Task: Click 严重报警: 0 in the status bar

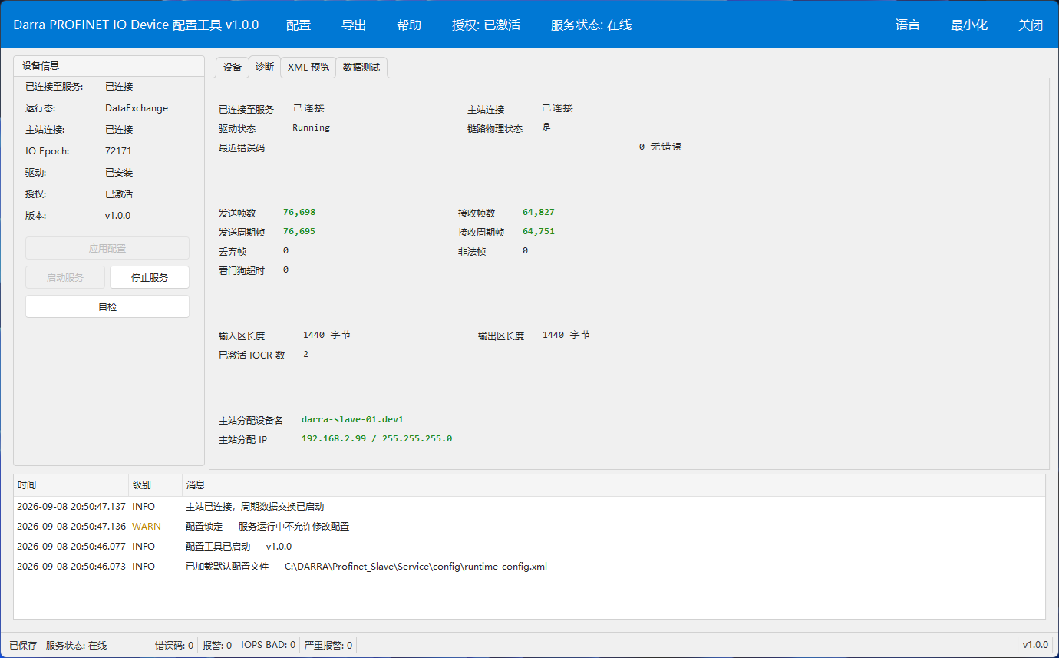Action: tap(328, 646)
